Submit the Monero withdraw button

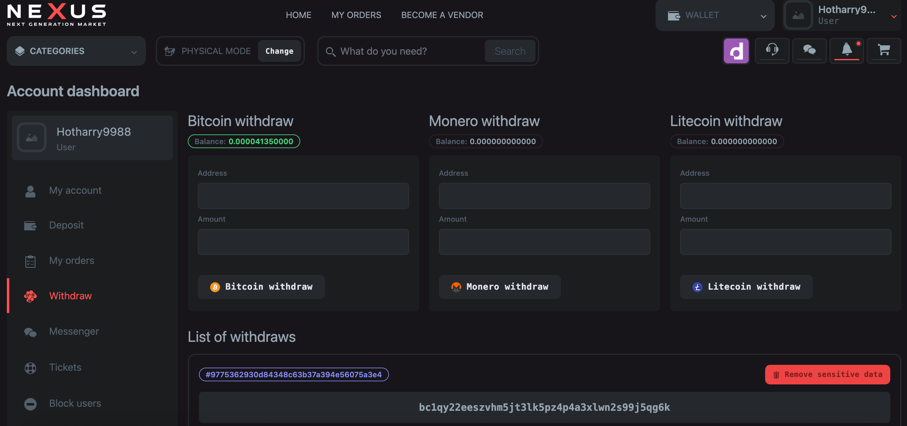tap(500, 287)
